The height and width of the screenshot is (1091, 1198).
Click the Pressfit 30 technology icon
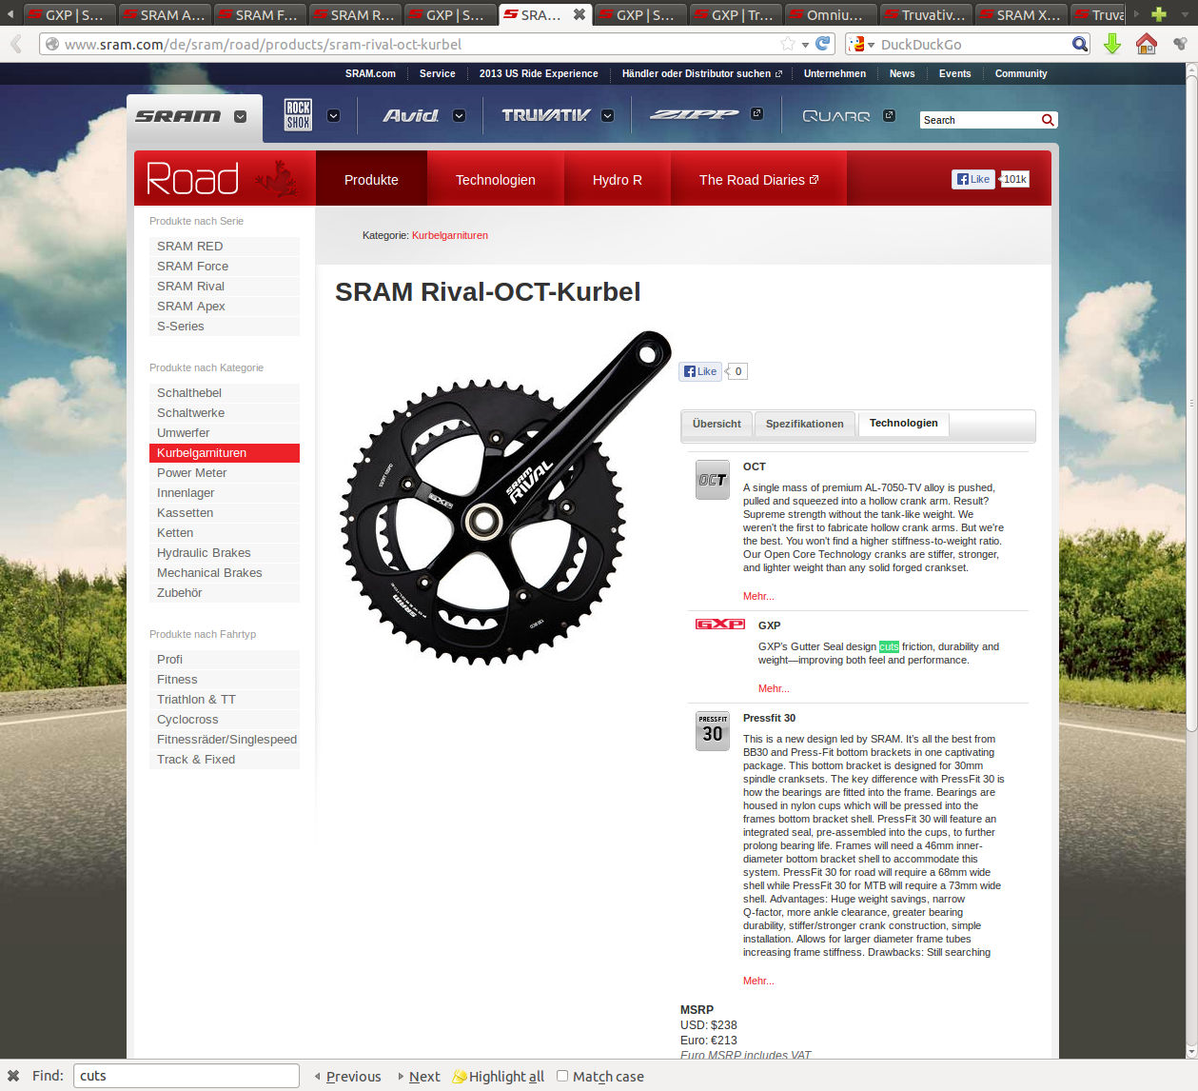[x=713, y=731]
